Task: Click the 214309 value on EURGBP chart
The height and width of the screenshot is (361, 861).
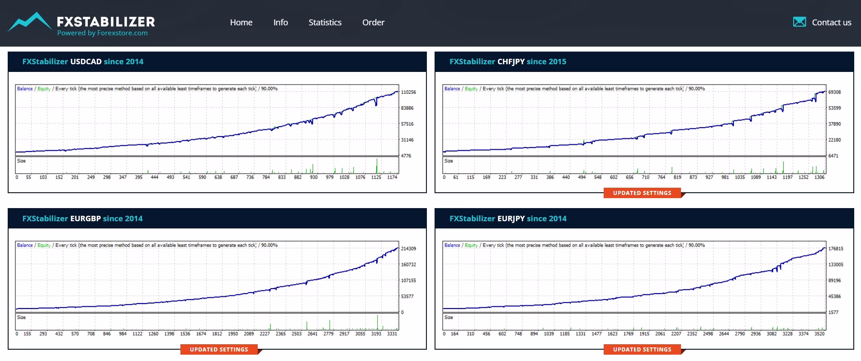Action: coord(408,249)
